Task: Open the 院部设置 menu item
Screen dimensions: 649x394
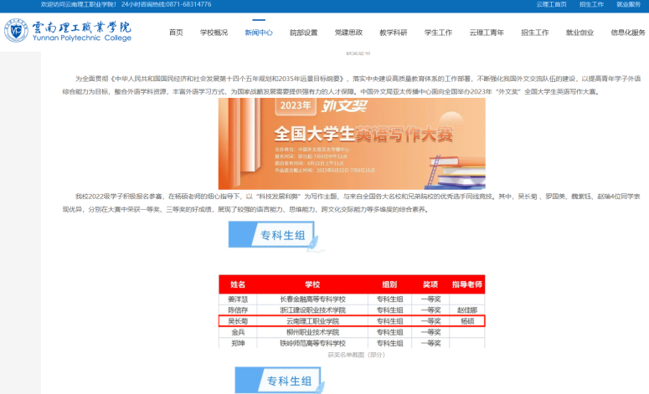Action: tap(303, 33)
